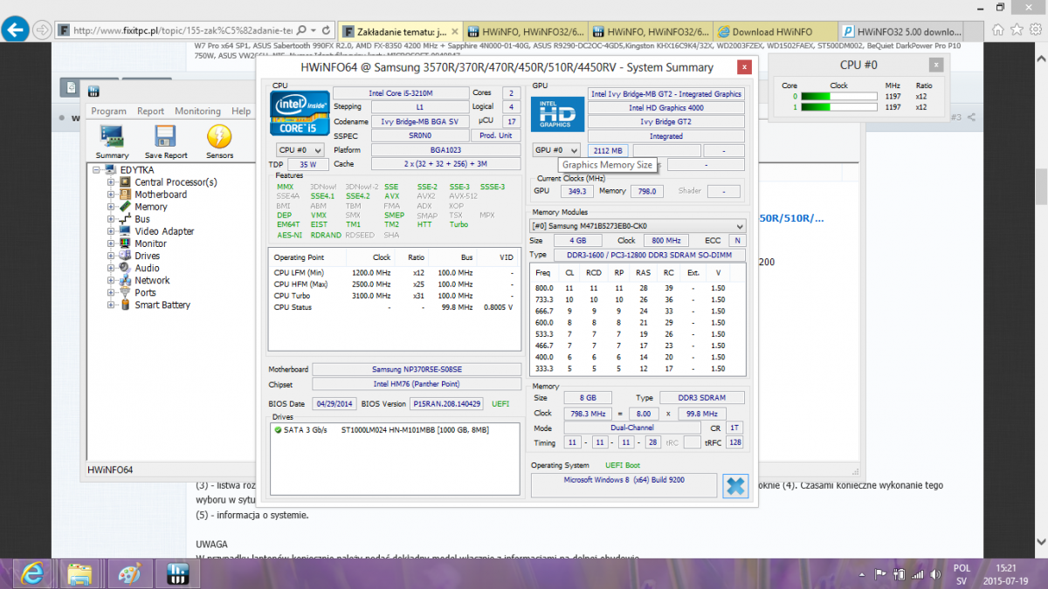Close the System Summary window

[743, 67]
